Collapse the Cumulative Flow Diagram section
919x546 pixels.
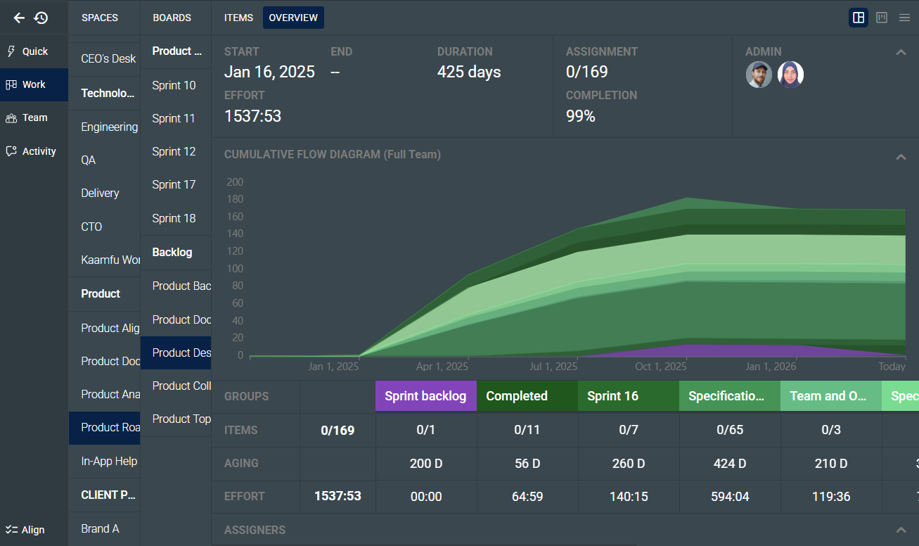coord(901,157)
